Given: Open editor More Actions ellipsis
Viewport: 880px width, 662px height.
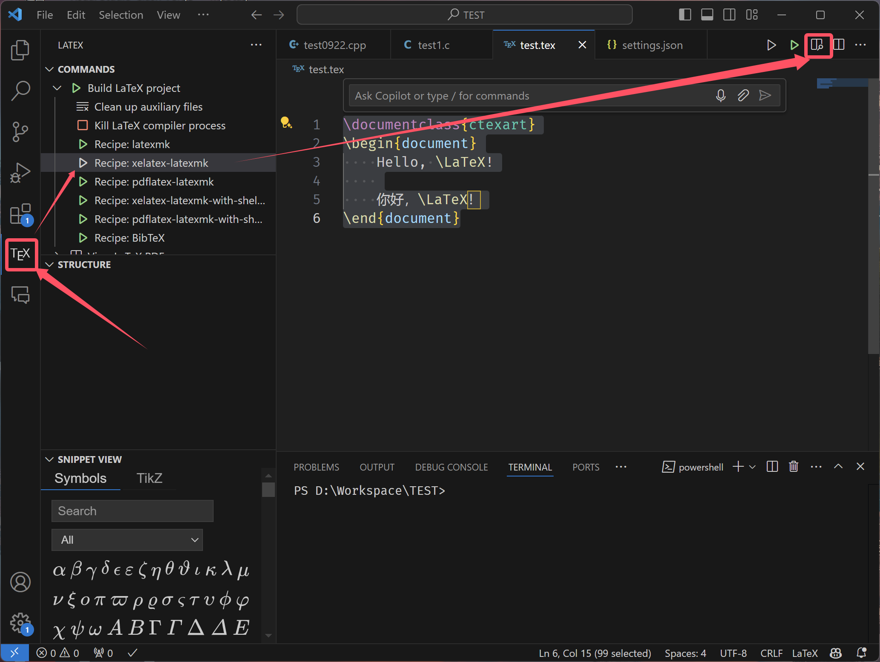Looking at the screenshot, I should coord(860,45).
